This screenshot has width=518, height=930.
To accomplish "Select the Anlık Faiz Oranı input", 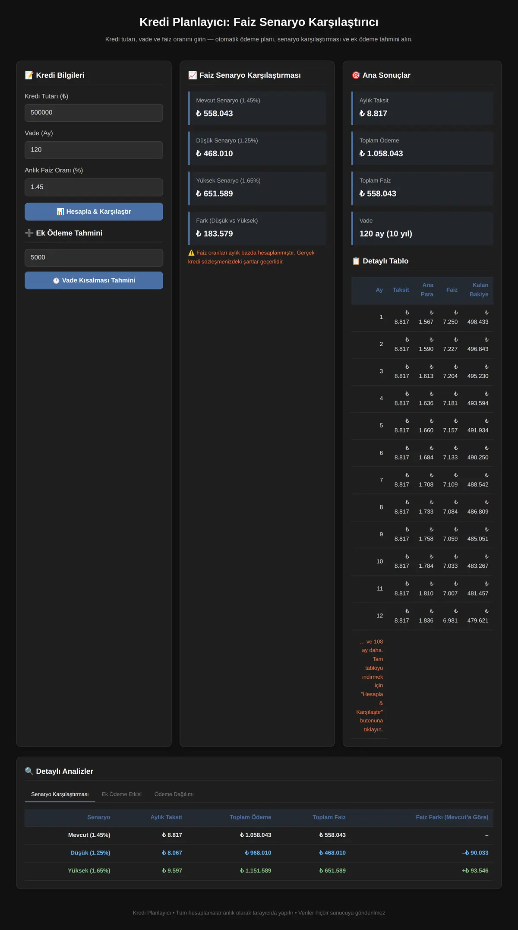I will pyautogui.click(x=94, y=187).
